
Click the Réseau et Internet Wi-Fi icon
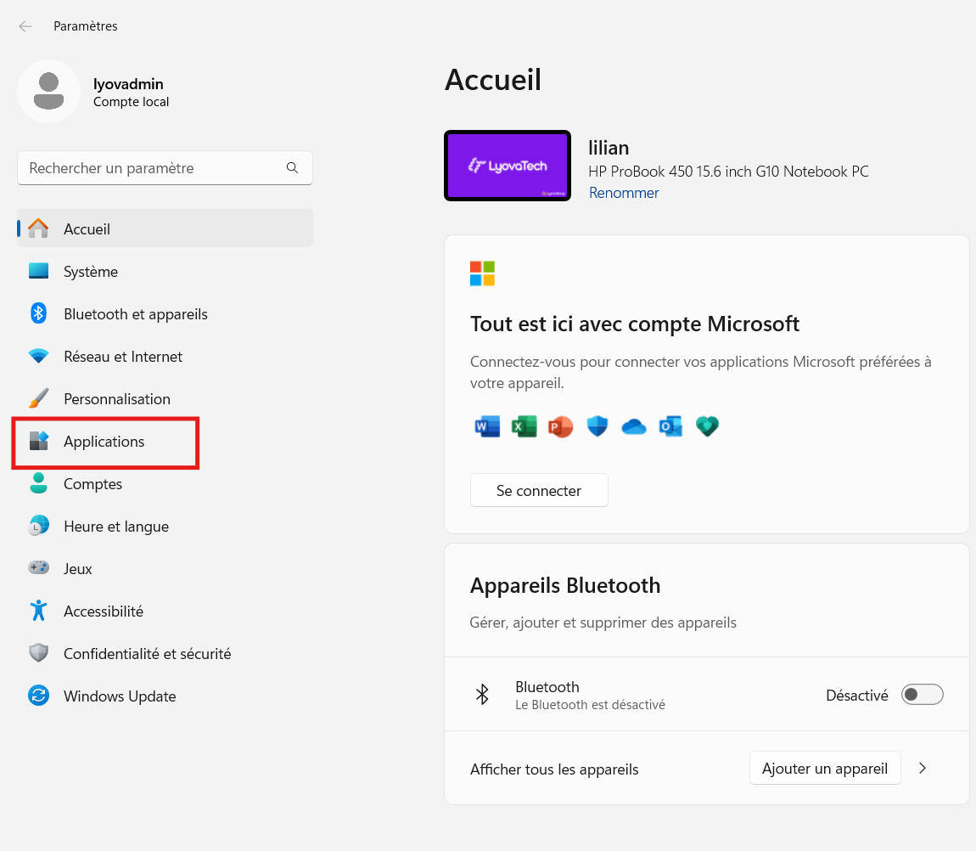[x=38, y=356]
